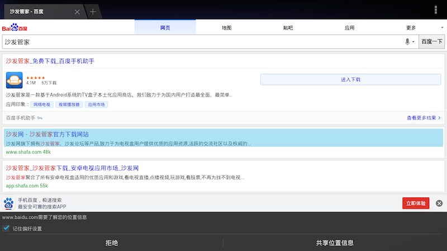Click the 手机百度 paw app icon
The image size is (447, 251).
(x=8, y=203)
